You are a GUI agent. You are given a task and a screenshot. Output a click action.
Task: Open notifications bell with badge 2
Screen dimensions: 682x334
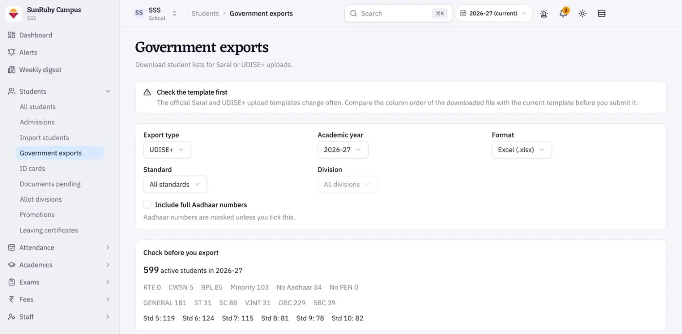[563, 14]
